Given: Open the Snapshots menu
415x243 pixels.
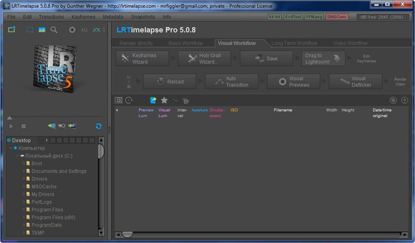Looking at the screenshot, I should (x=143, y=17).
